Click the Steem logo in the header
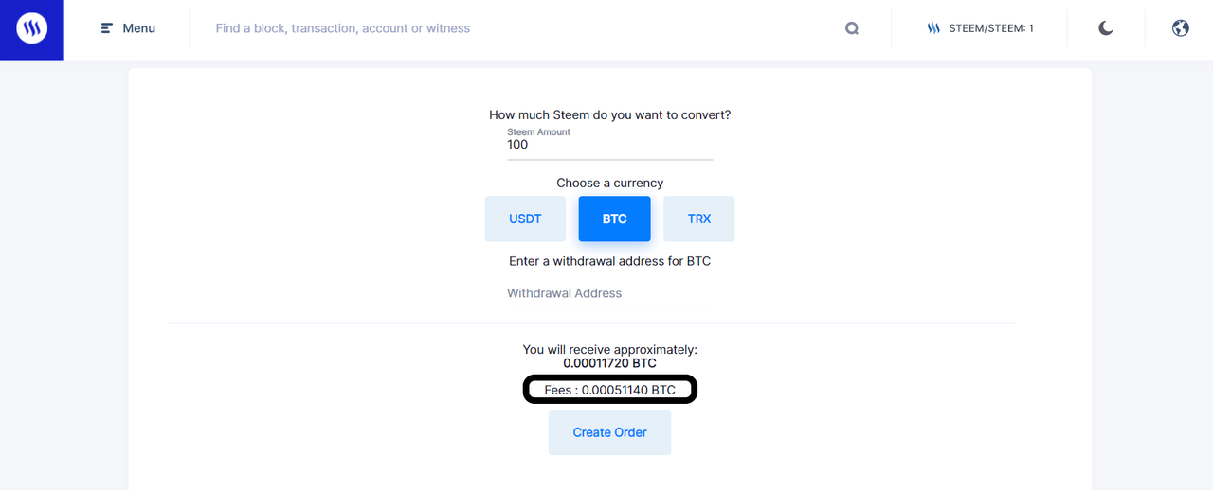The height and width of the screenshot is (490, 1213). tap(31, 29)
